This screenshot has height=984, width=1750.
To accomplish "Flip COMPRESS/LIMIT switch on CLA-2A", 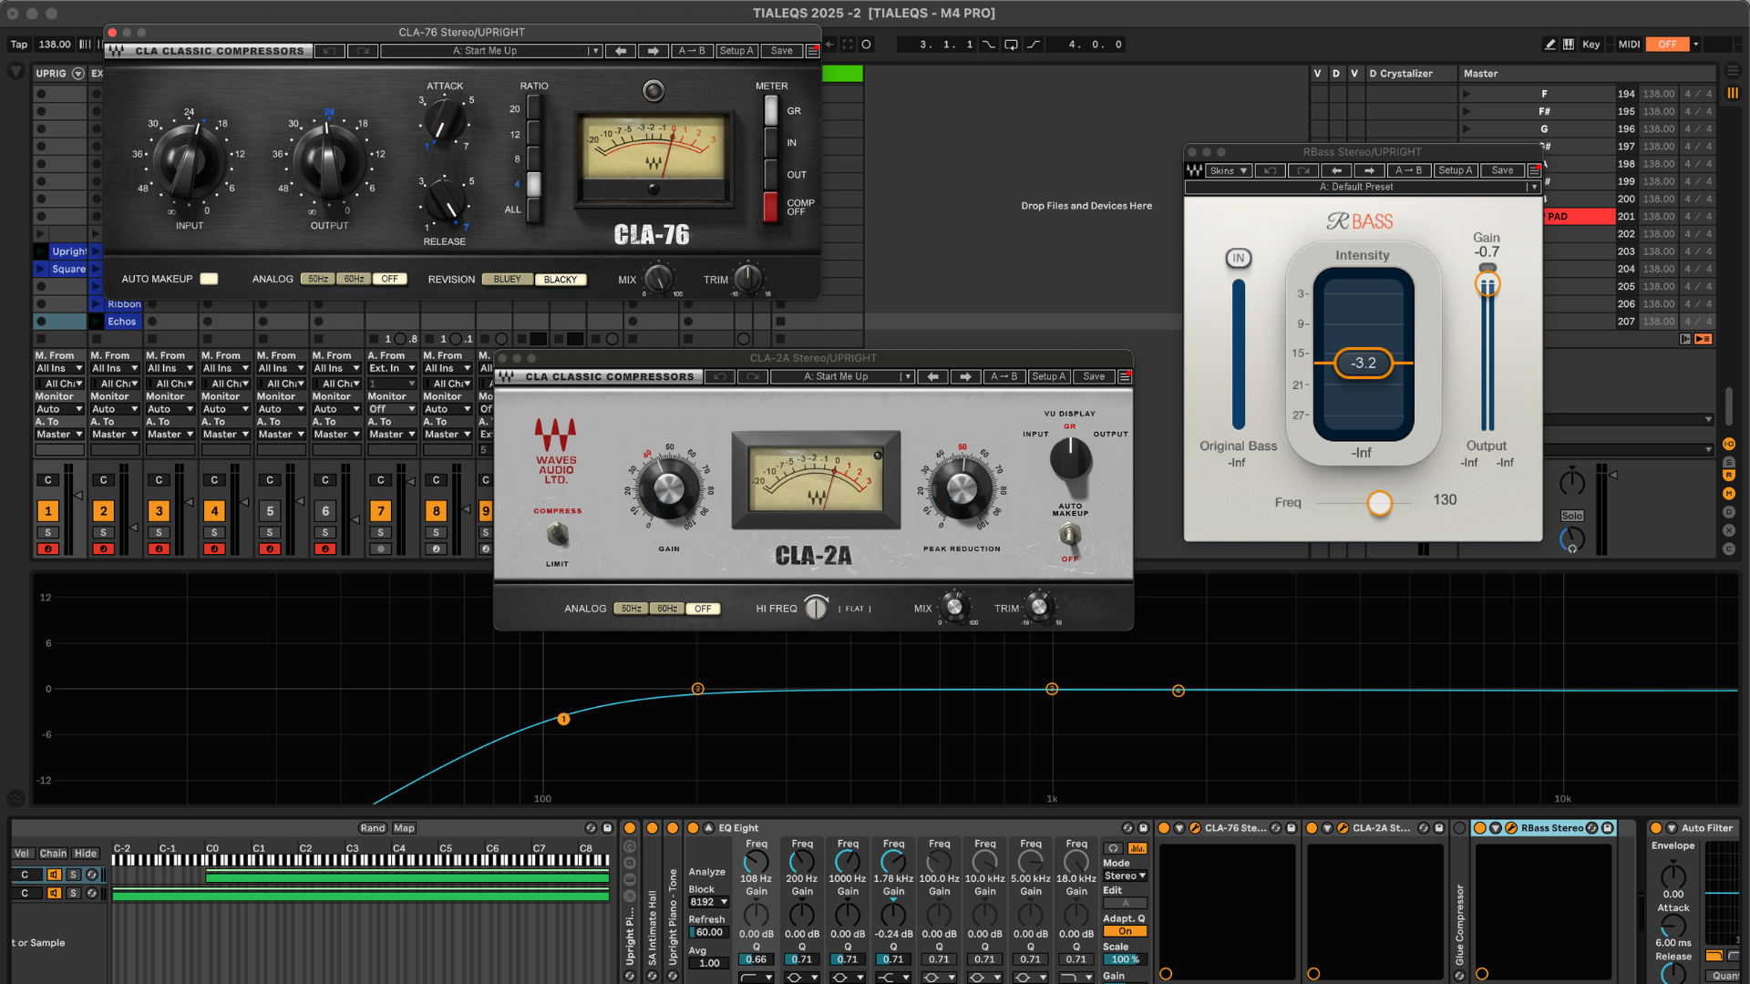I will coord(558,536).
